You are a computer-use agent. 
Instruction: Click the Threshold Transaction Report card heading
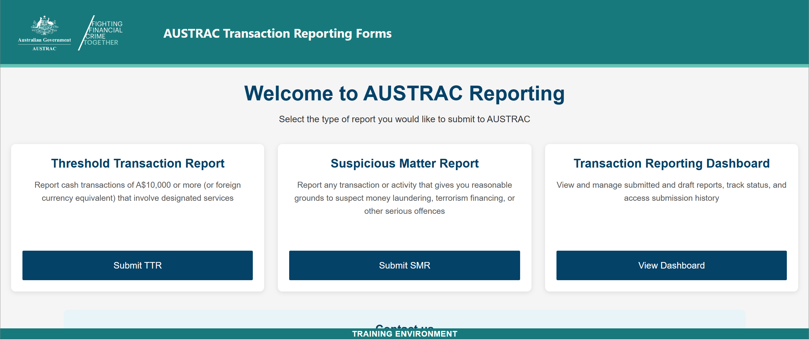tap(137, 163)
